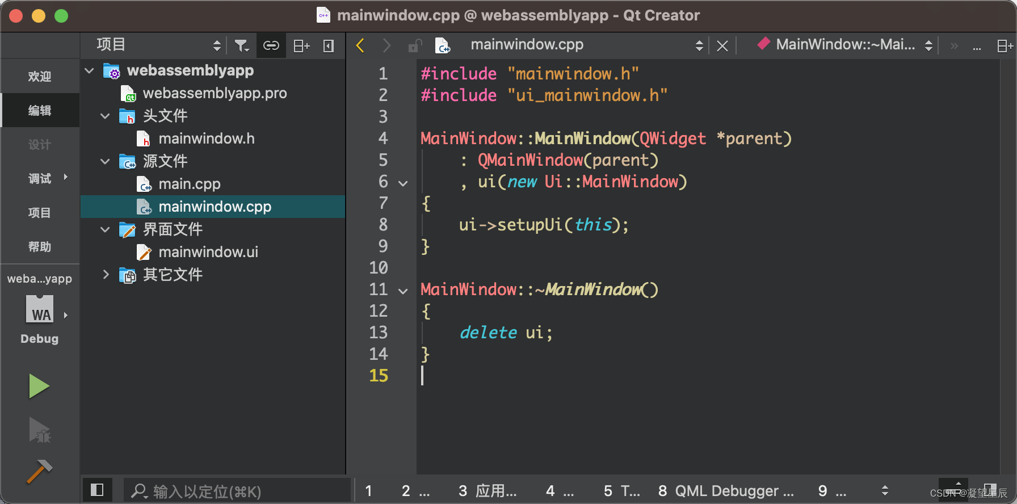Fold the code block at line 6
This screenshot has width=1017, height=504.
click(403, 183)
